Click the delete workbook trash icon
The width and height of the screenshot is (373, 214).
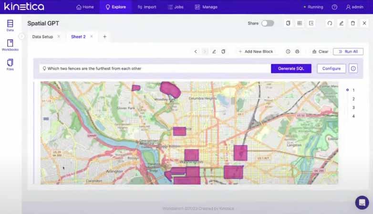(353, 23)
